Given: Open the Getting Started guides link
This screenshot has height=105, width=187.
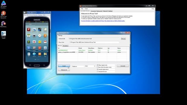Looking at the screenshot, I should pyautogui.click(x=103, y=21).
